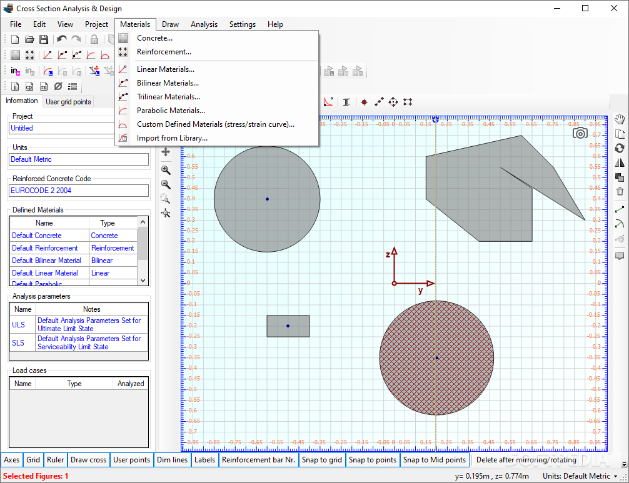Click the Concrete material toolbar icon
The height and width of the screenshot is (483, 629).
(x=15, y=55)
